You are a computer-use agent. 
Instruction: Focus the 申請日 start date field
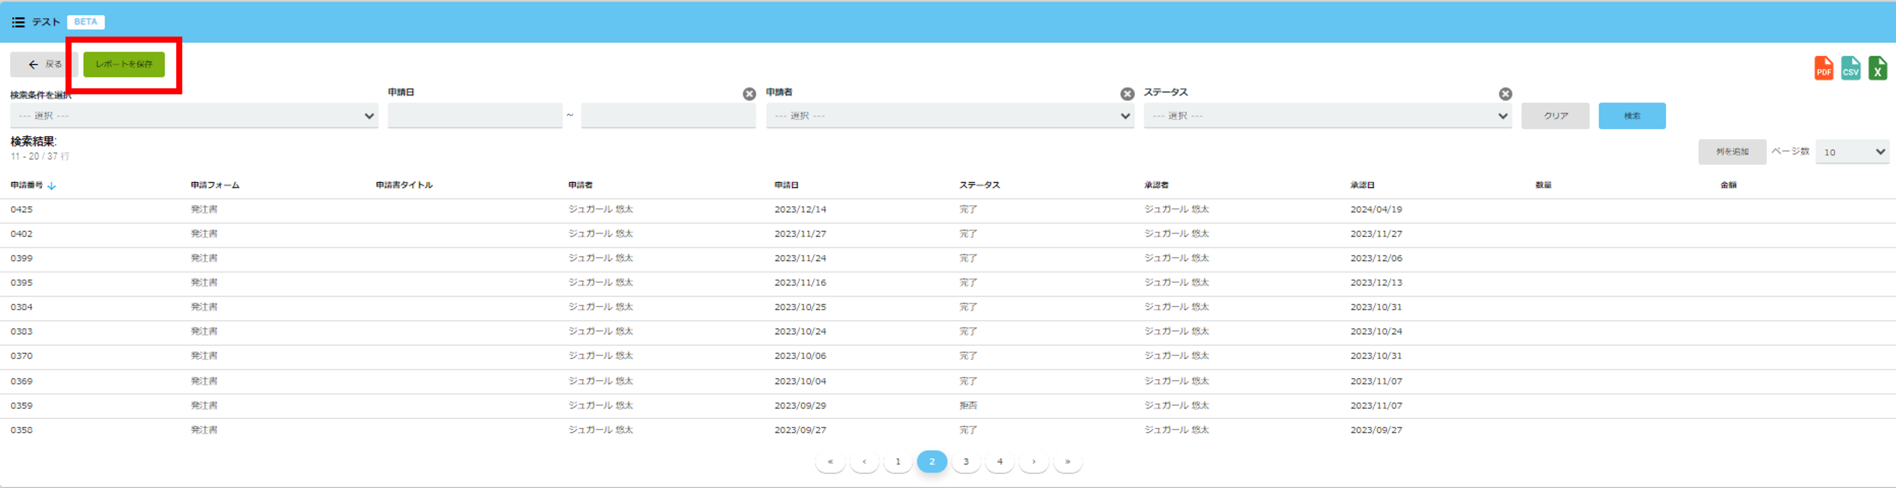point(475,115)
